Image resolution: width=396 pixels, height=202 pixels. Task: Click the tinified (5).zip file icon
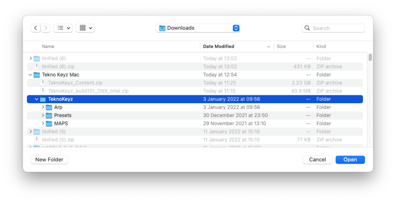pyautogui.click(x=37, y=140)
